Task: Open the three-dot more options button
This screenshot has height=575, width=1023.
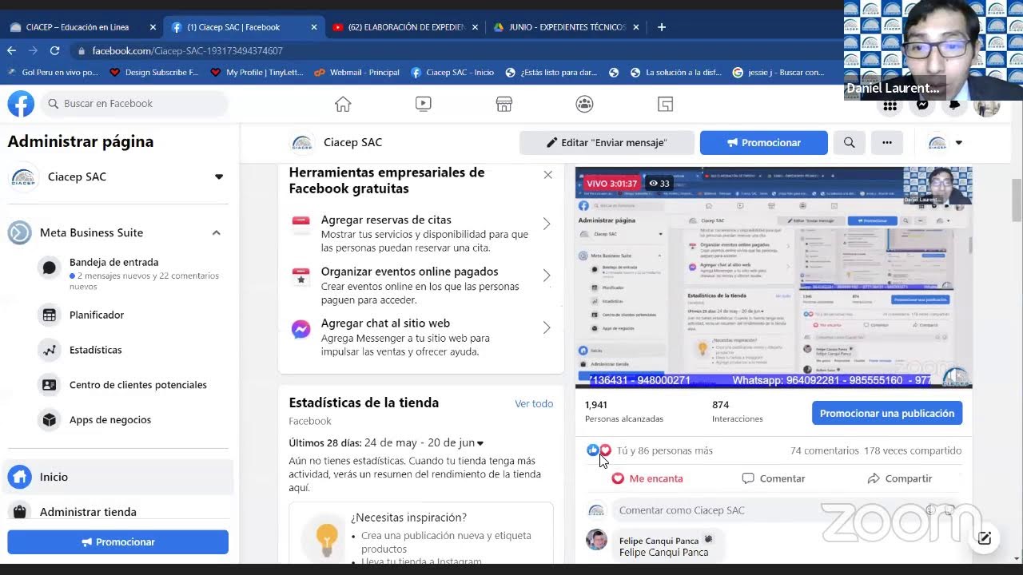Action: [887, 143]
